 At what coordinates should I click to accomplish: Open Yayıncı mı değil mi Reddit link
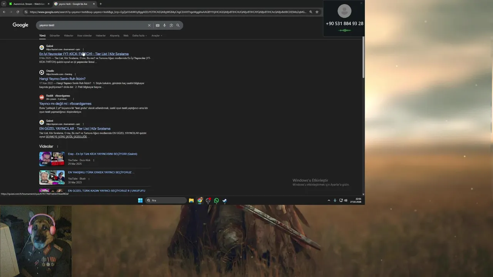pos(65,103)
